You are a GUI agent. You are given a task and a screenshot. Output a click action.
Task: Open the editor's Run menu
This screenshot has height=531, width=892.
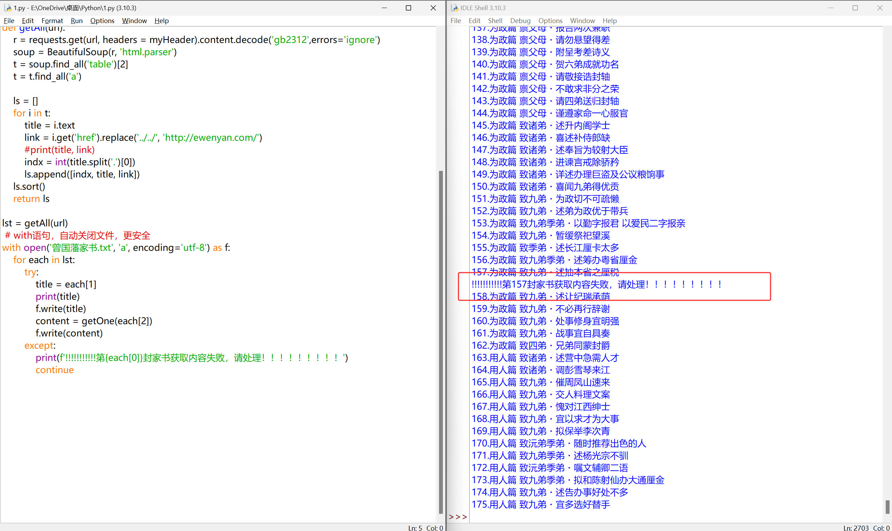[x=76, y=21]
